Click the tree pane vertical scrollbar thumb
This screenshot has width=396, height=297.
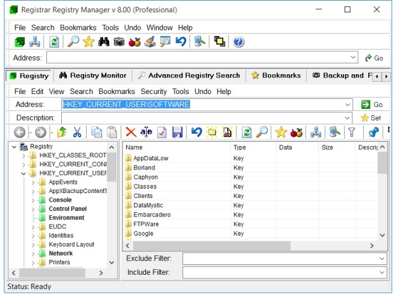pos(111,166)
